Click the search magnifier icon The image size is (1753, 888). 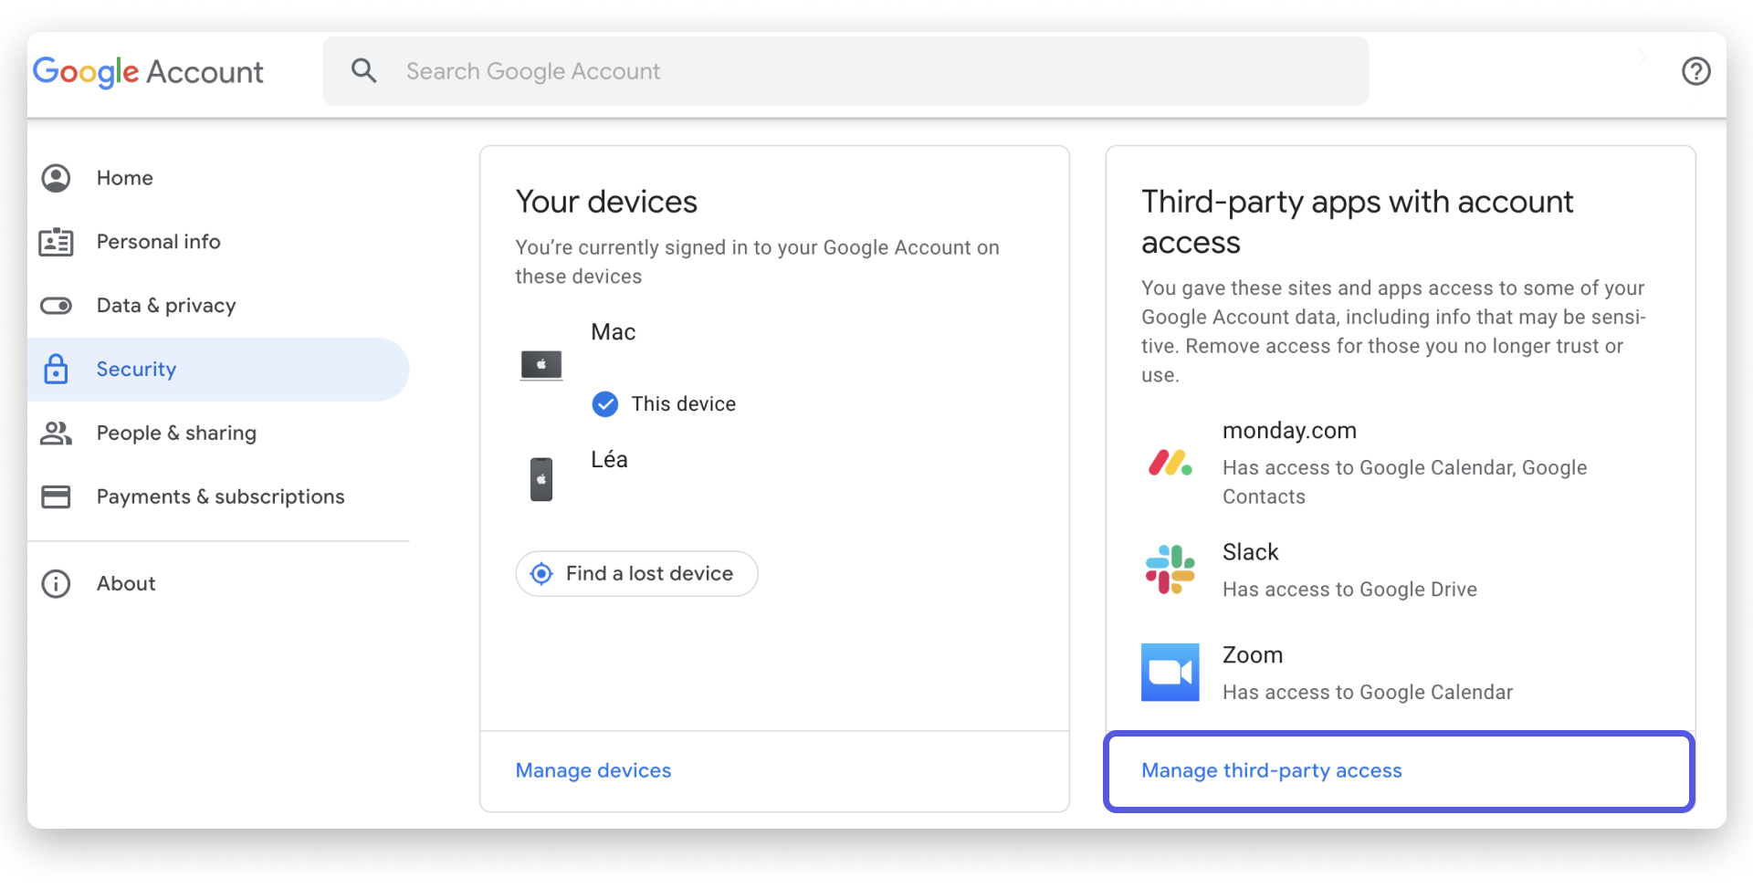(x=364, y=70)
